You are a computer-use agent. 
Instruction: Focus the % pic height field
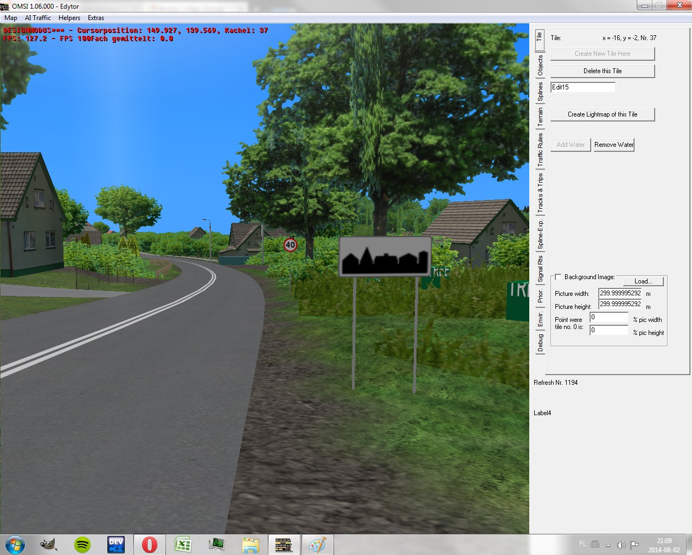click(x=609, y=330)
